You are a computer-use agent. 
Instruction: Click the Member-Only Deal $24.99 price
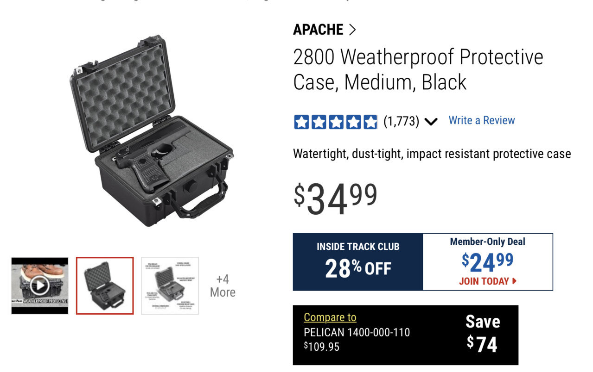click(x=487, y=262)
